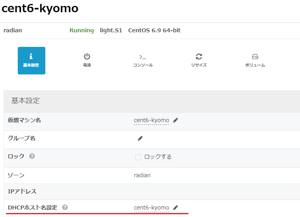Screen dimensions: 300x217
Task: Click cent6-kyomo value in 仮想マシン名 row
Action: coord(151,121)
